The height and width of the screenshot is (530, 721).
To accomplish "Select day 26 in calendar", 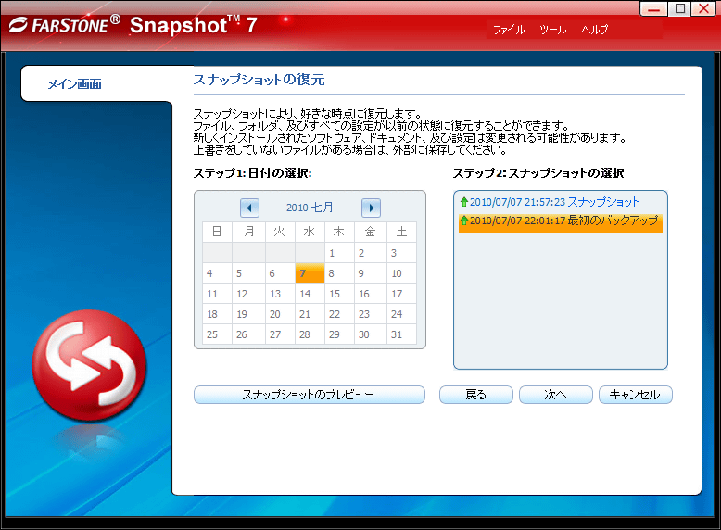I will point(248,334).
